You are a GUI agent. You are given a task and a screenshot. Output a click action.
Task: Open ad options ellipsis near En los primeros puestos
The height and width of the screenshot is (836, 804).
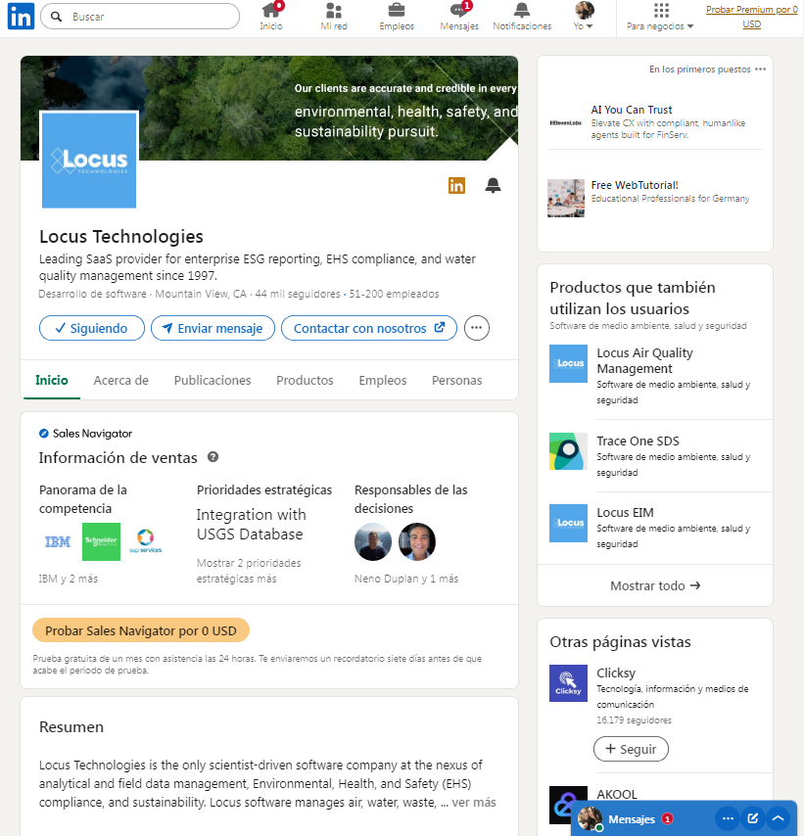760,70
